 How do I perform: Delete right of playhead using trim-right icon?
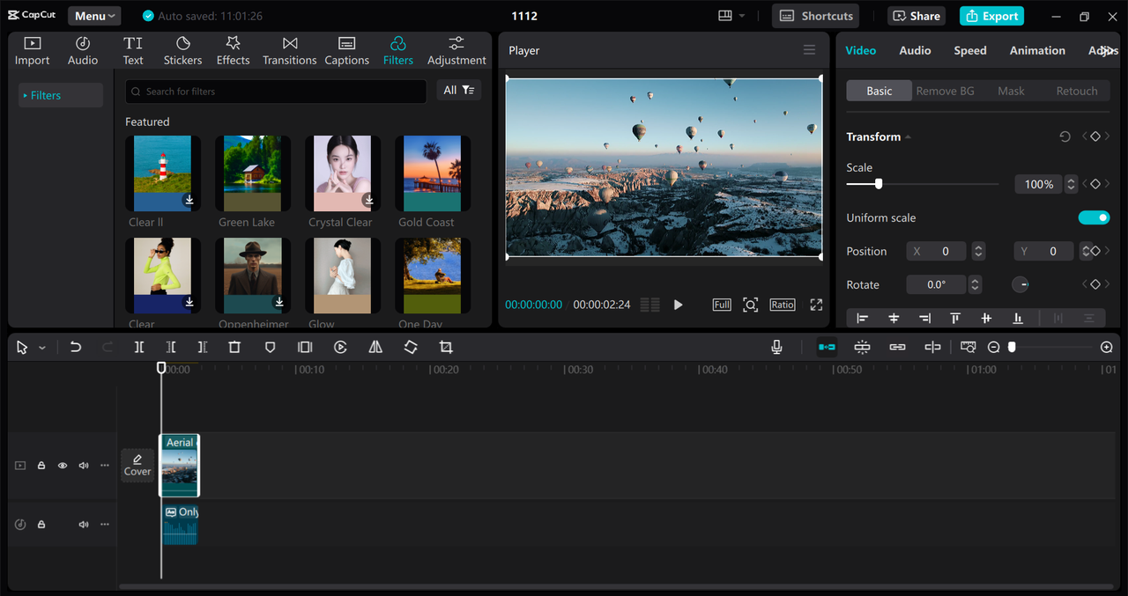[x=203, y=348]
